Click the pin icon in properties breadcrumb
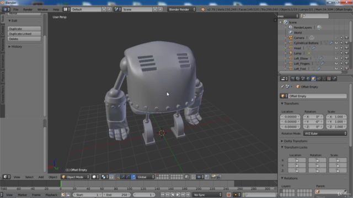Image resolution: width=353 pixels, height=198 pixels. [282, 87]
